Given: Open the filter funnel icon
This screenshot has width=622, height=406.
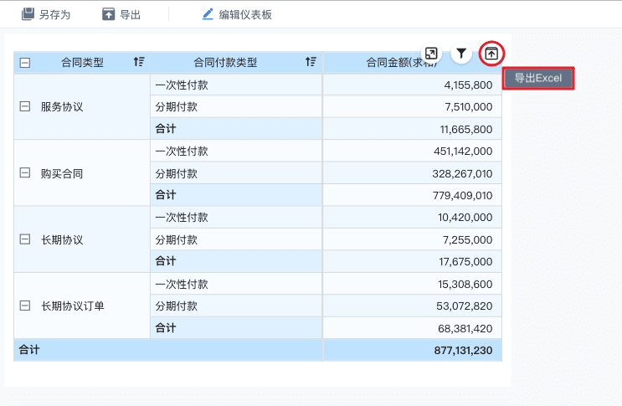Looking at the screenshot, I should 461,54.
